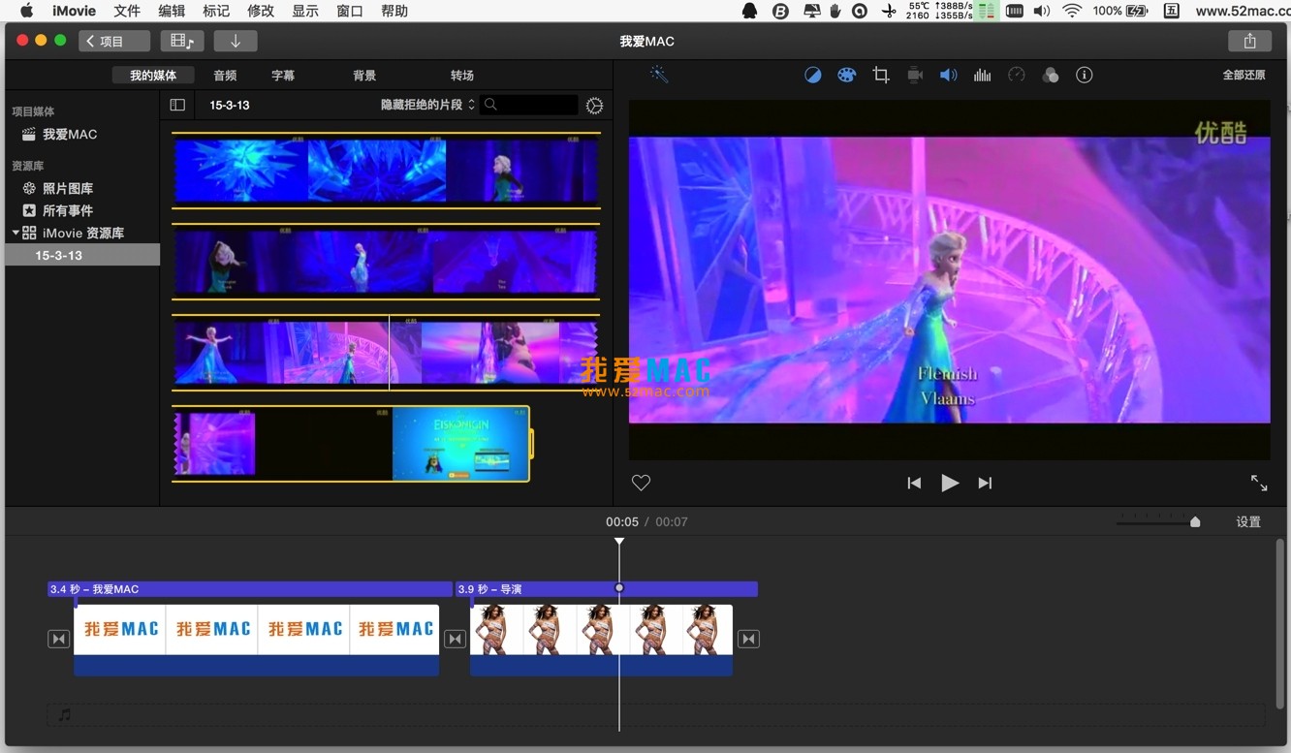Open timeline 设置 button

click(x=1248, y=521)
